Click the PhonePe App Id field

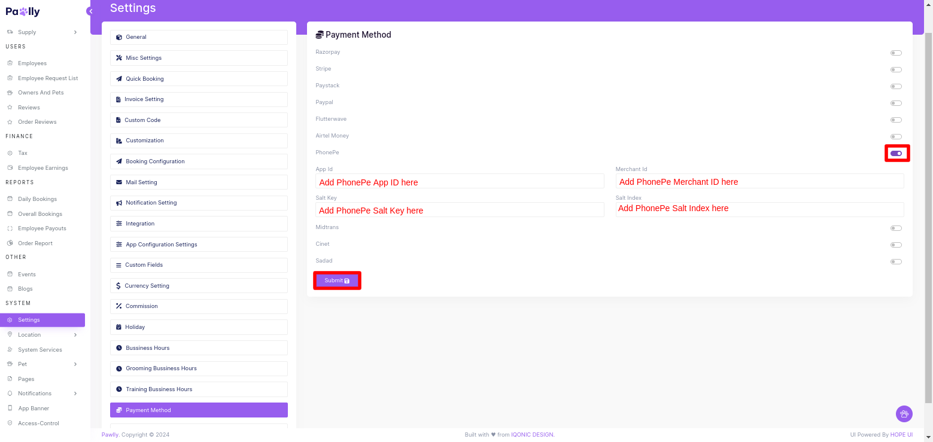point(460,181)
